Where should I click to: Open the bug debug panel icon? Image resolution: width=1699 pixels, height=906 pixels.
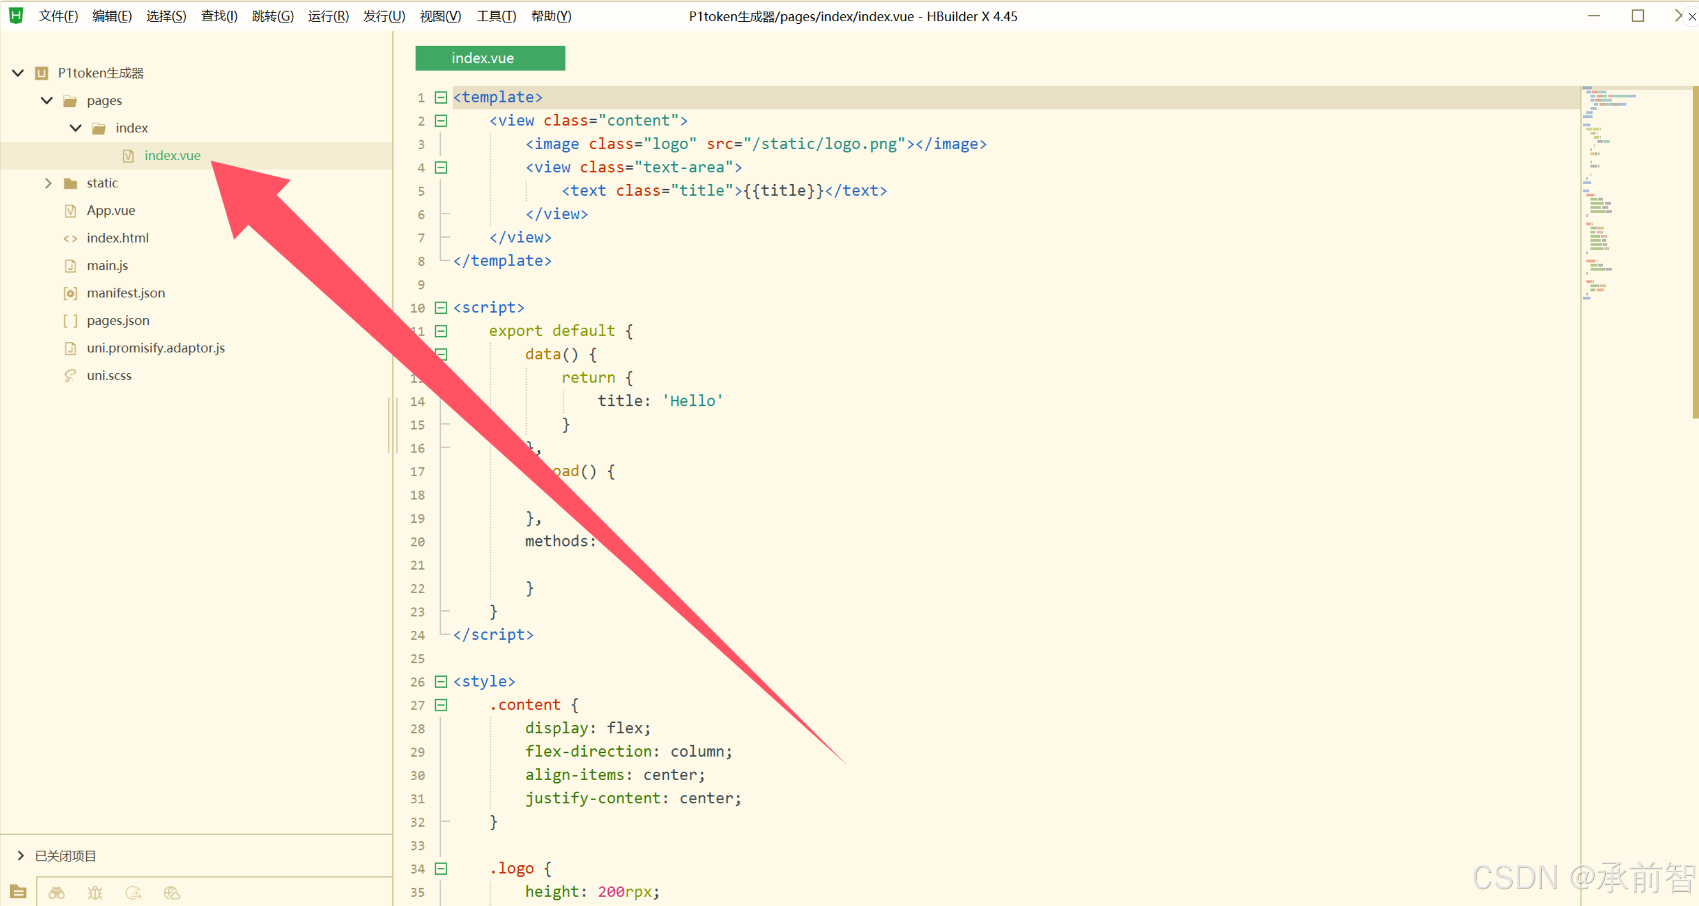95,893
